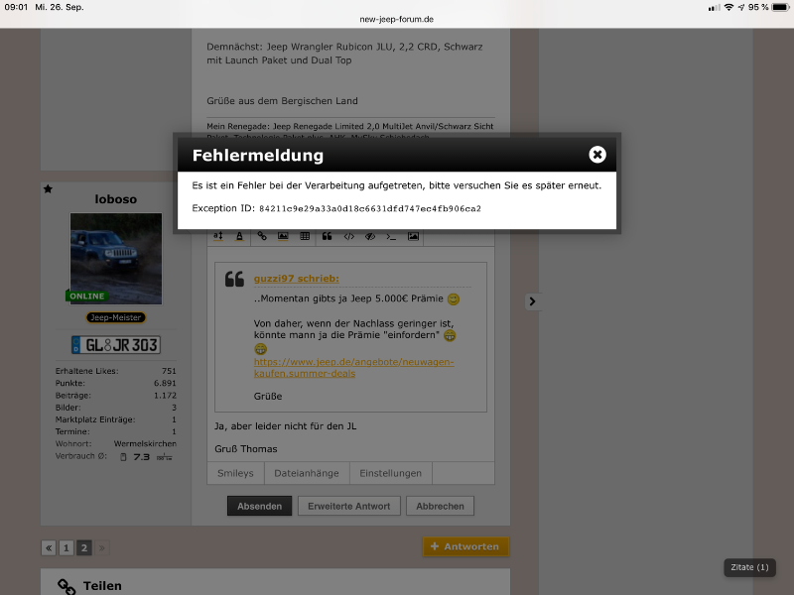Click the inline code terminal icon
The image size is (794, 595).
click(391, 237)
